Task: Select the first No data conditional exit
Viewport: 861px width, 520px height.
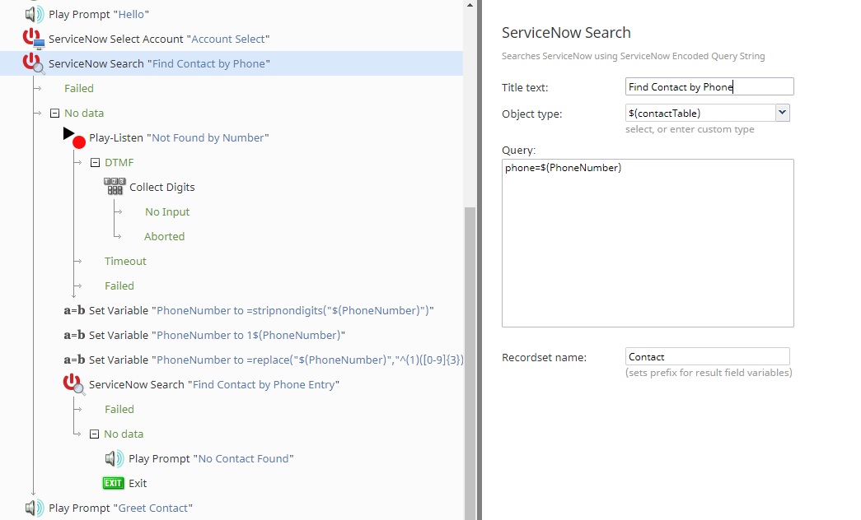Action: [84, 113]
